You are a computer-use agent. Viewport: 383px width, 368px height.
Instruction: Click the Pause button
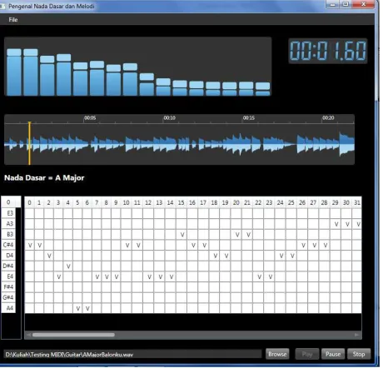(x=333, y=354)
